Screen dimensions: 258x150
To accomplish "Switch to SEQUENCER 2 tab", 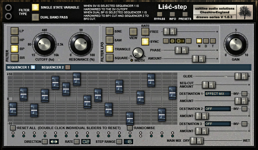I will [68, 67].
